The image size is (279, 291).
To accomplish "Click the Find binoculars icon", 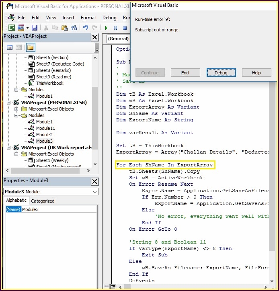I will point(74,28).
